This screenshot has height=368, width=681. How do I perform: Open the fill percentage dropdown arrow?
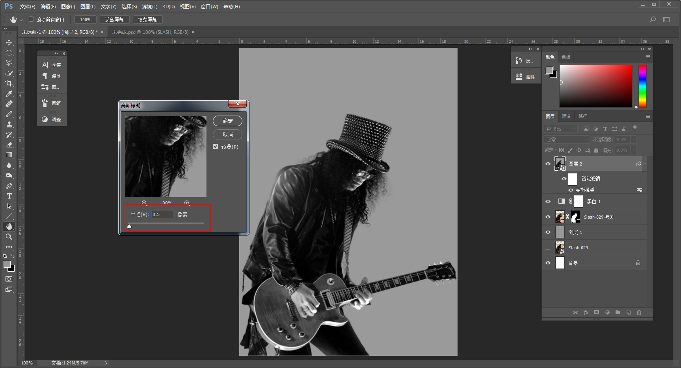click(x=633, y=150)
